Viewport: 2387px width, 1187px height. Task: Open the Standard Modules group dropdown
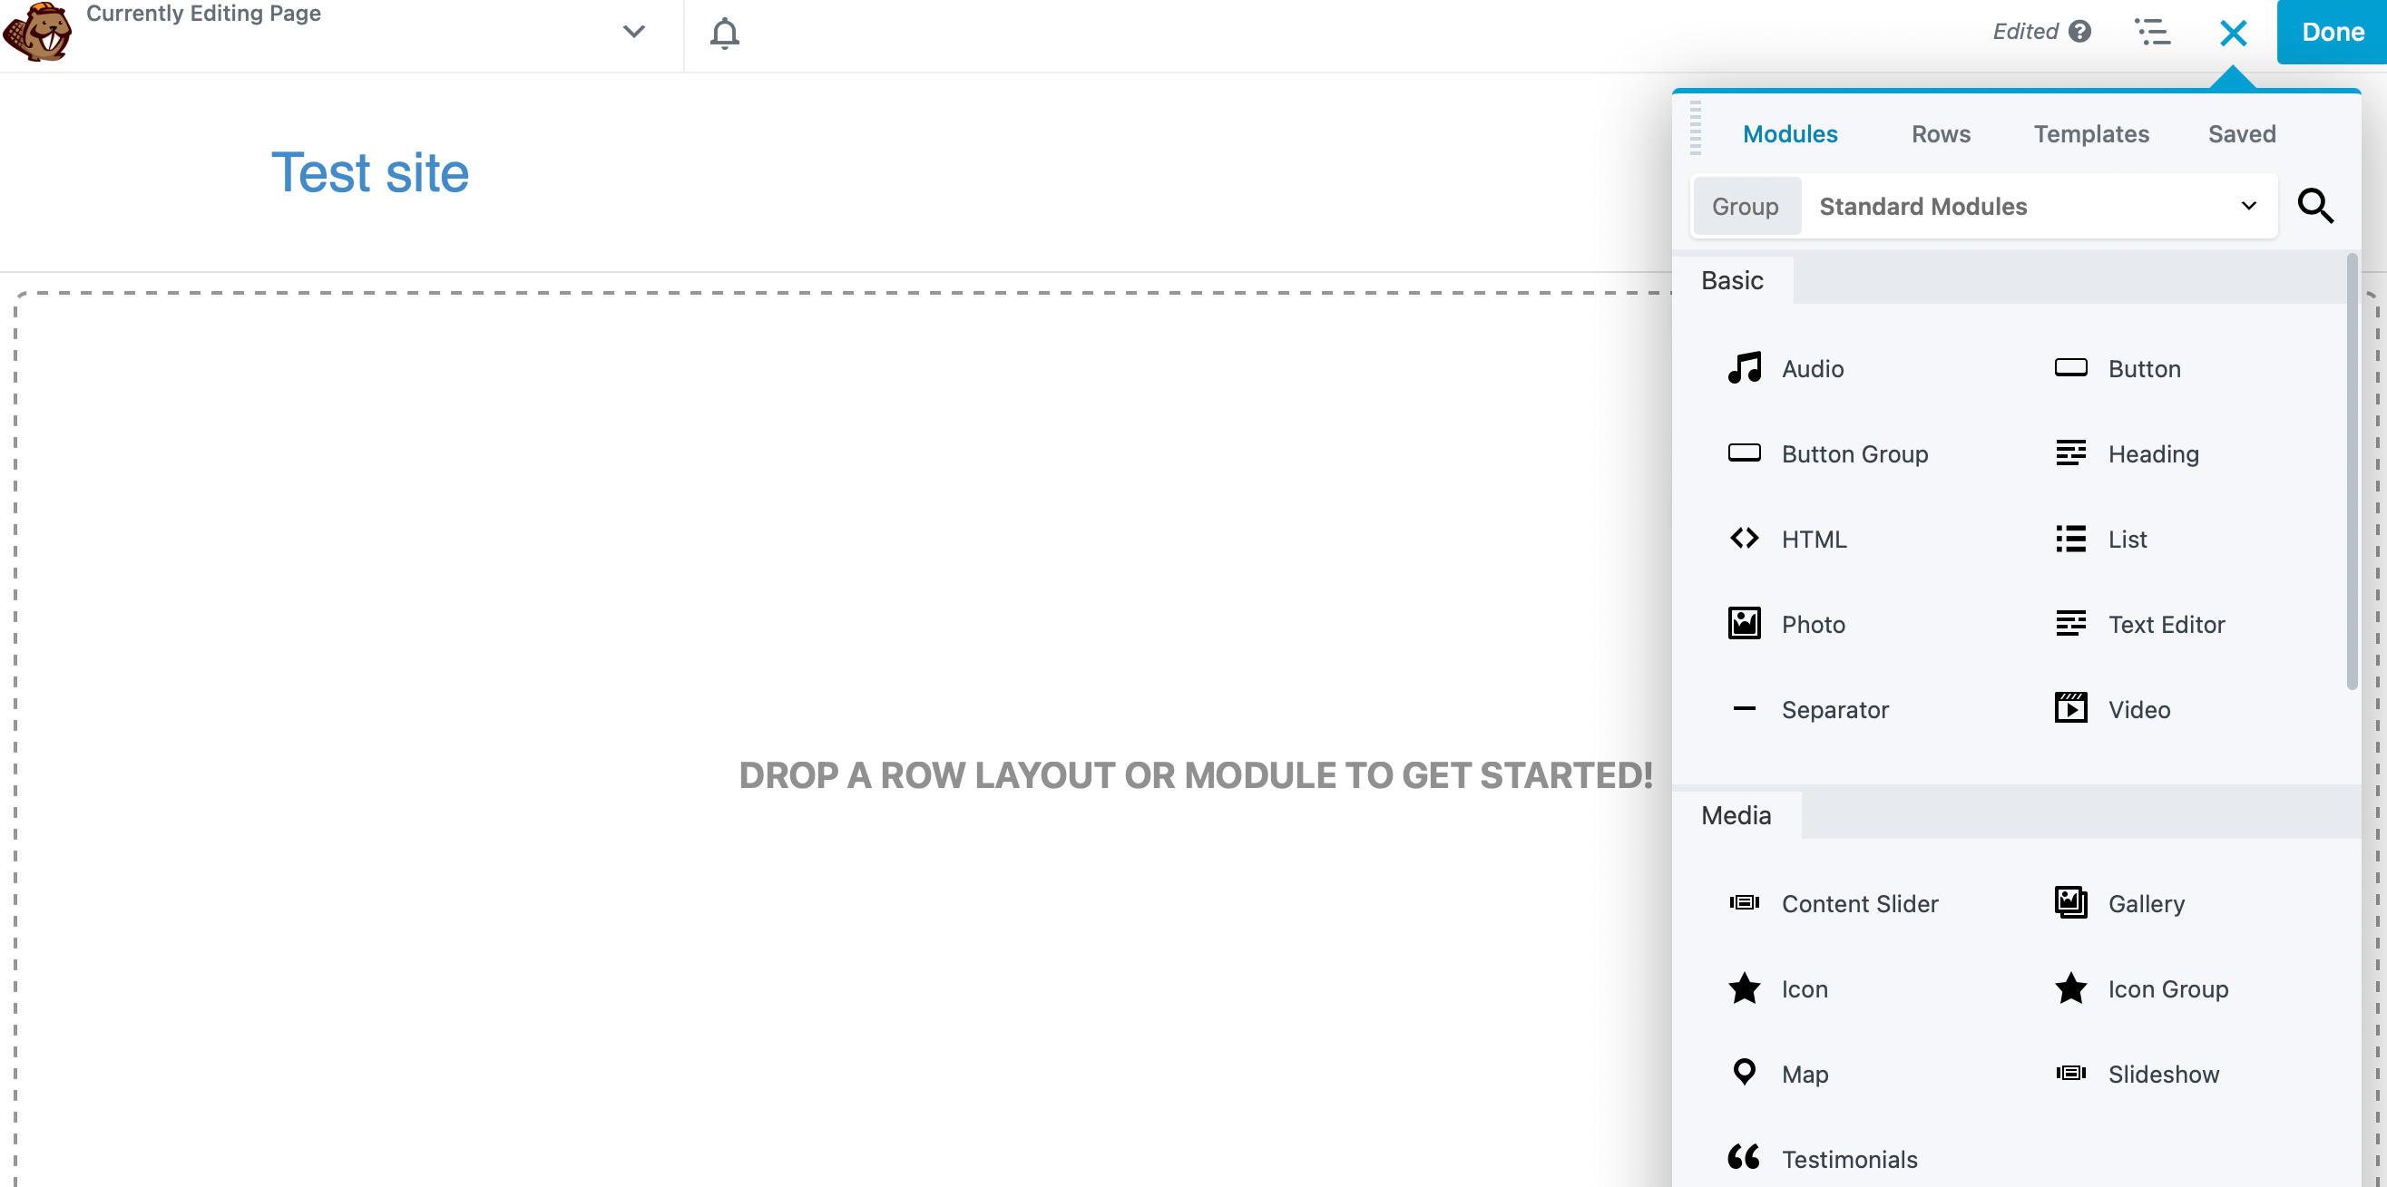2037,206
